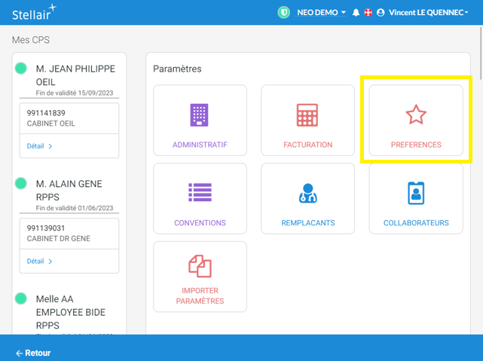Screen dimensions: 483x361
Task: Open the Importer Paramètres tile
Action: (200, 277)
